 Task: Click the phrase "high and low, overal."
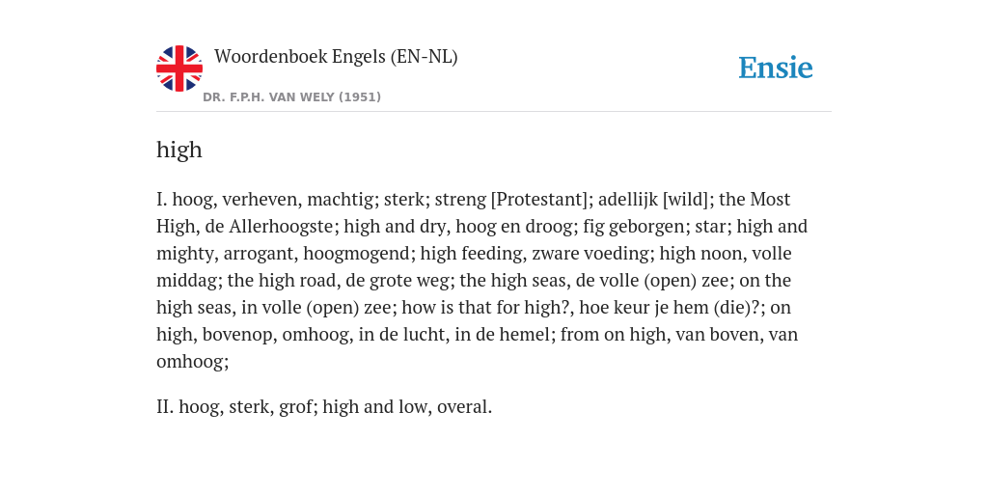pyautogui.click(x=407, y=407)
